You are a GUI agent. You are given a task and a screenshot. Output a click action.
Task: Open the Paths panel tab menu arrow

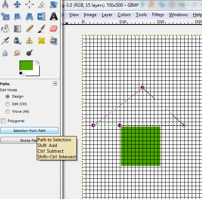55,84
